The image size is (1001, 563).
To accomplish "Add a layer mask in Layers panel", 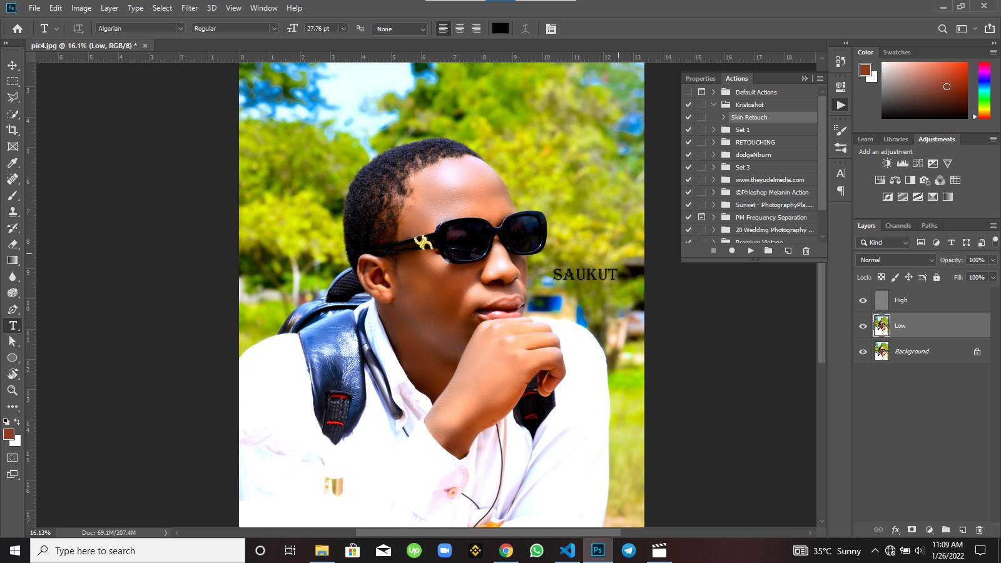I will pos(912,530).
